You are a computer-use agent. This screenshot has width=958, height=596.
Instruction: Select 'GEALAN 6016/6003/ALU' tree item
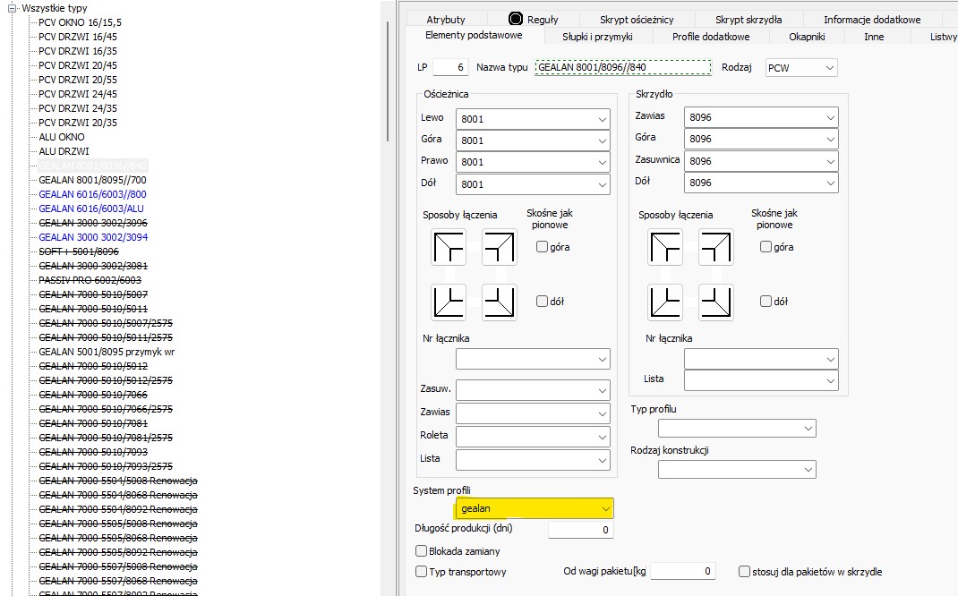pyautogui.click(x=91, y=209)
